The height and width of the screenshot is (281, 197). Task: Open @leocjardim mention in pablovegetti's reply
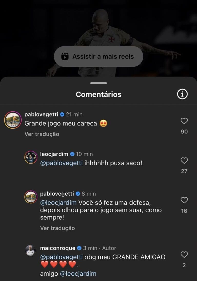point(58,202)
